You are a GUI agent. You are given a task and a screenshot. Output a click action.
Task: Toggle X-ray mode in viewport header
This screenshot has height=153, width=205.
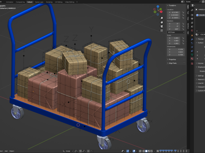coord(140,151)
